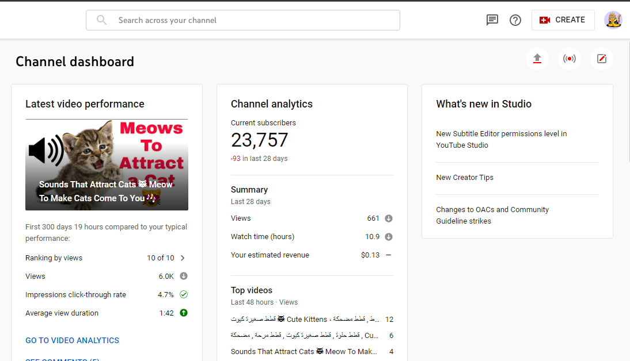Click the down arrow next to 6.0K views

184,276
